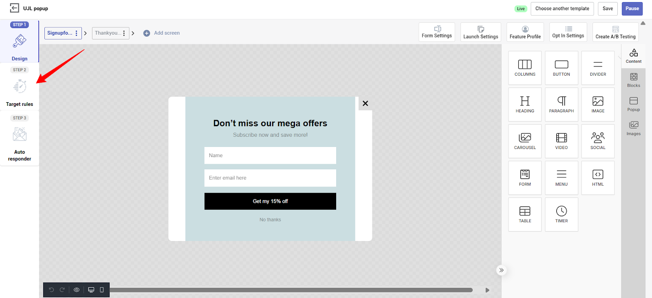Viewport: 652px width, 298px height.
Task: Switch to the Images tab
Action: tap(634, 128)
